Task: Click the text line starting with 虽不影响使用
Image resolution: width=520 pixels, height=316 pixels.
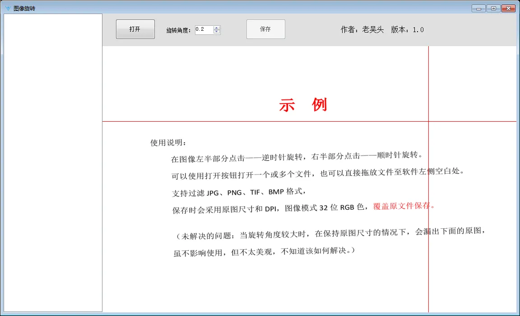Action: (264, 251)
